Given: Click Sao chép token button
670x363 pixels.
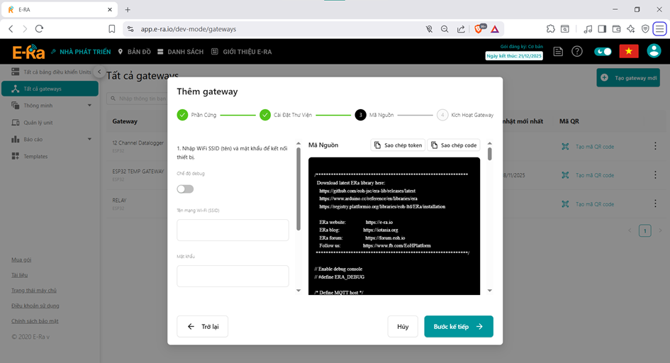Looking at the screenshot, I should click(397, 145).
